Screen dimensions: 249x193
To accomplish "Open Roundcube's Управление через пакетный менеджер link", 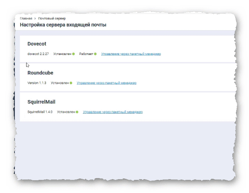I will tap(106, 83).
